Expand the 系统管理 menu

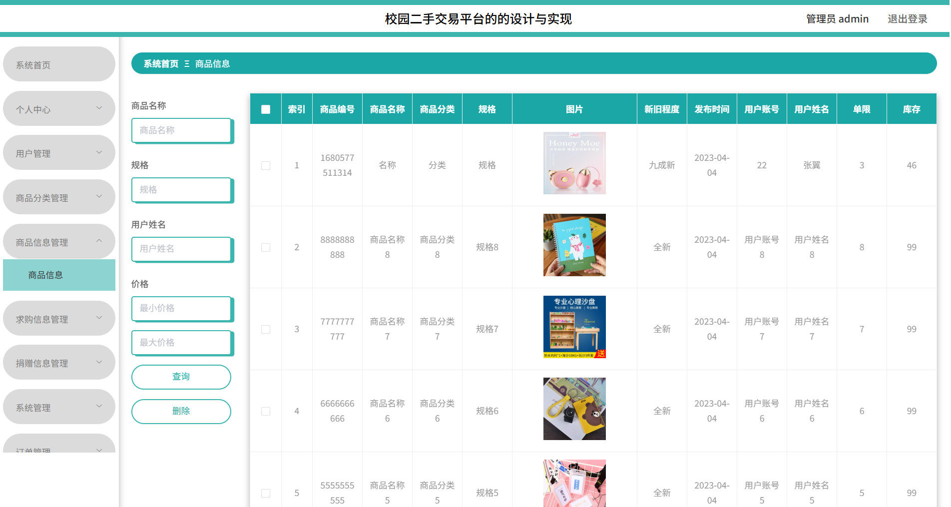click(59, 407)
